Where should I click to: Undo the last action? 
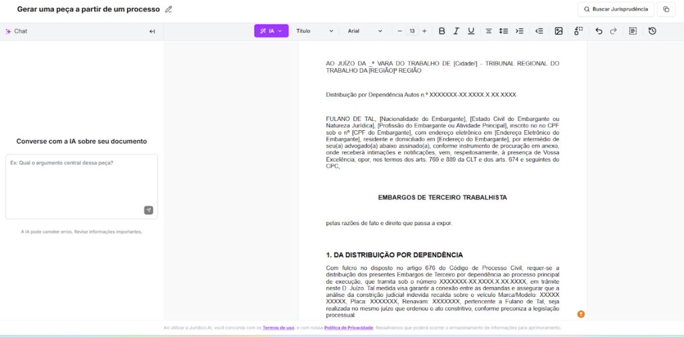(599, 31)
